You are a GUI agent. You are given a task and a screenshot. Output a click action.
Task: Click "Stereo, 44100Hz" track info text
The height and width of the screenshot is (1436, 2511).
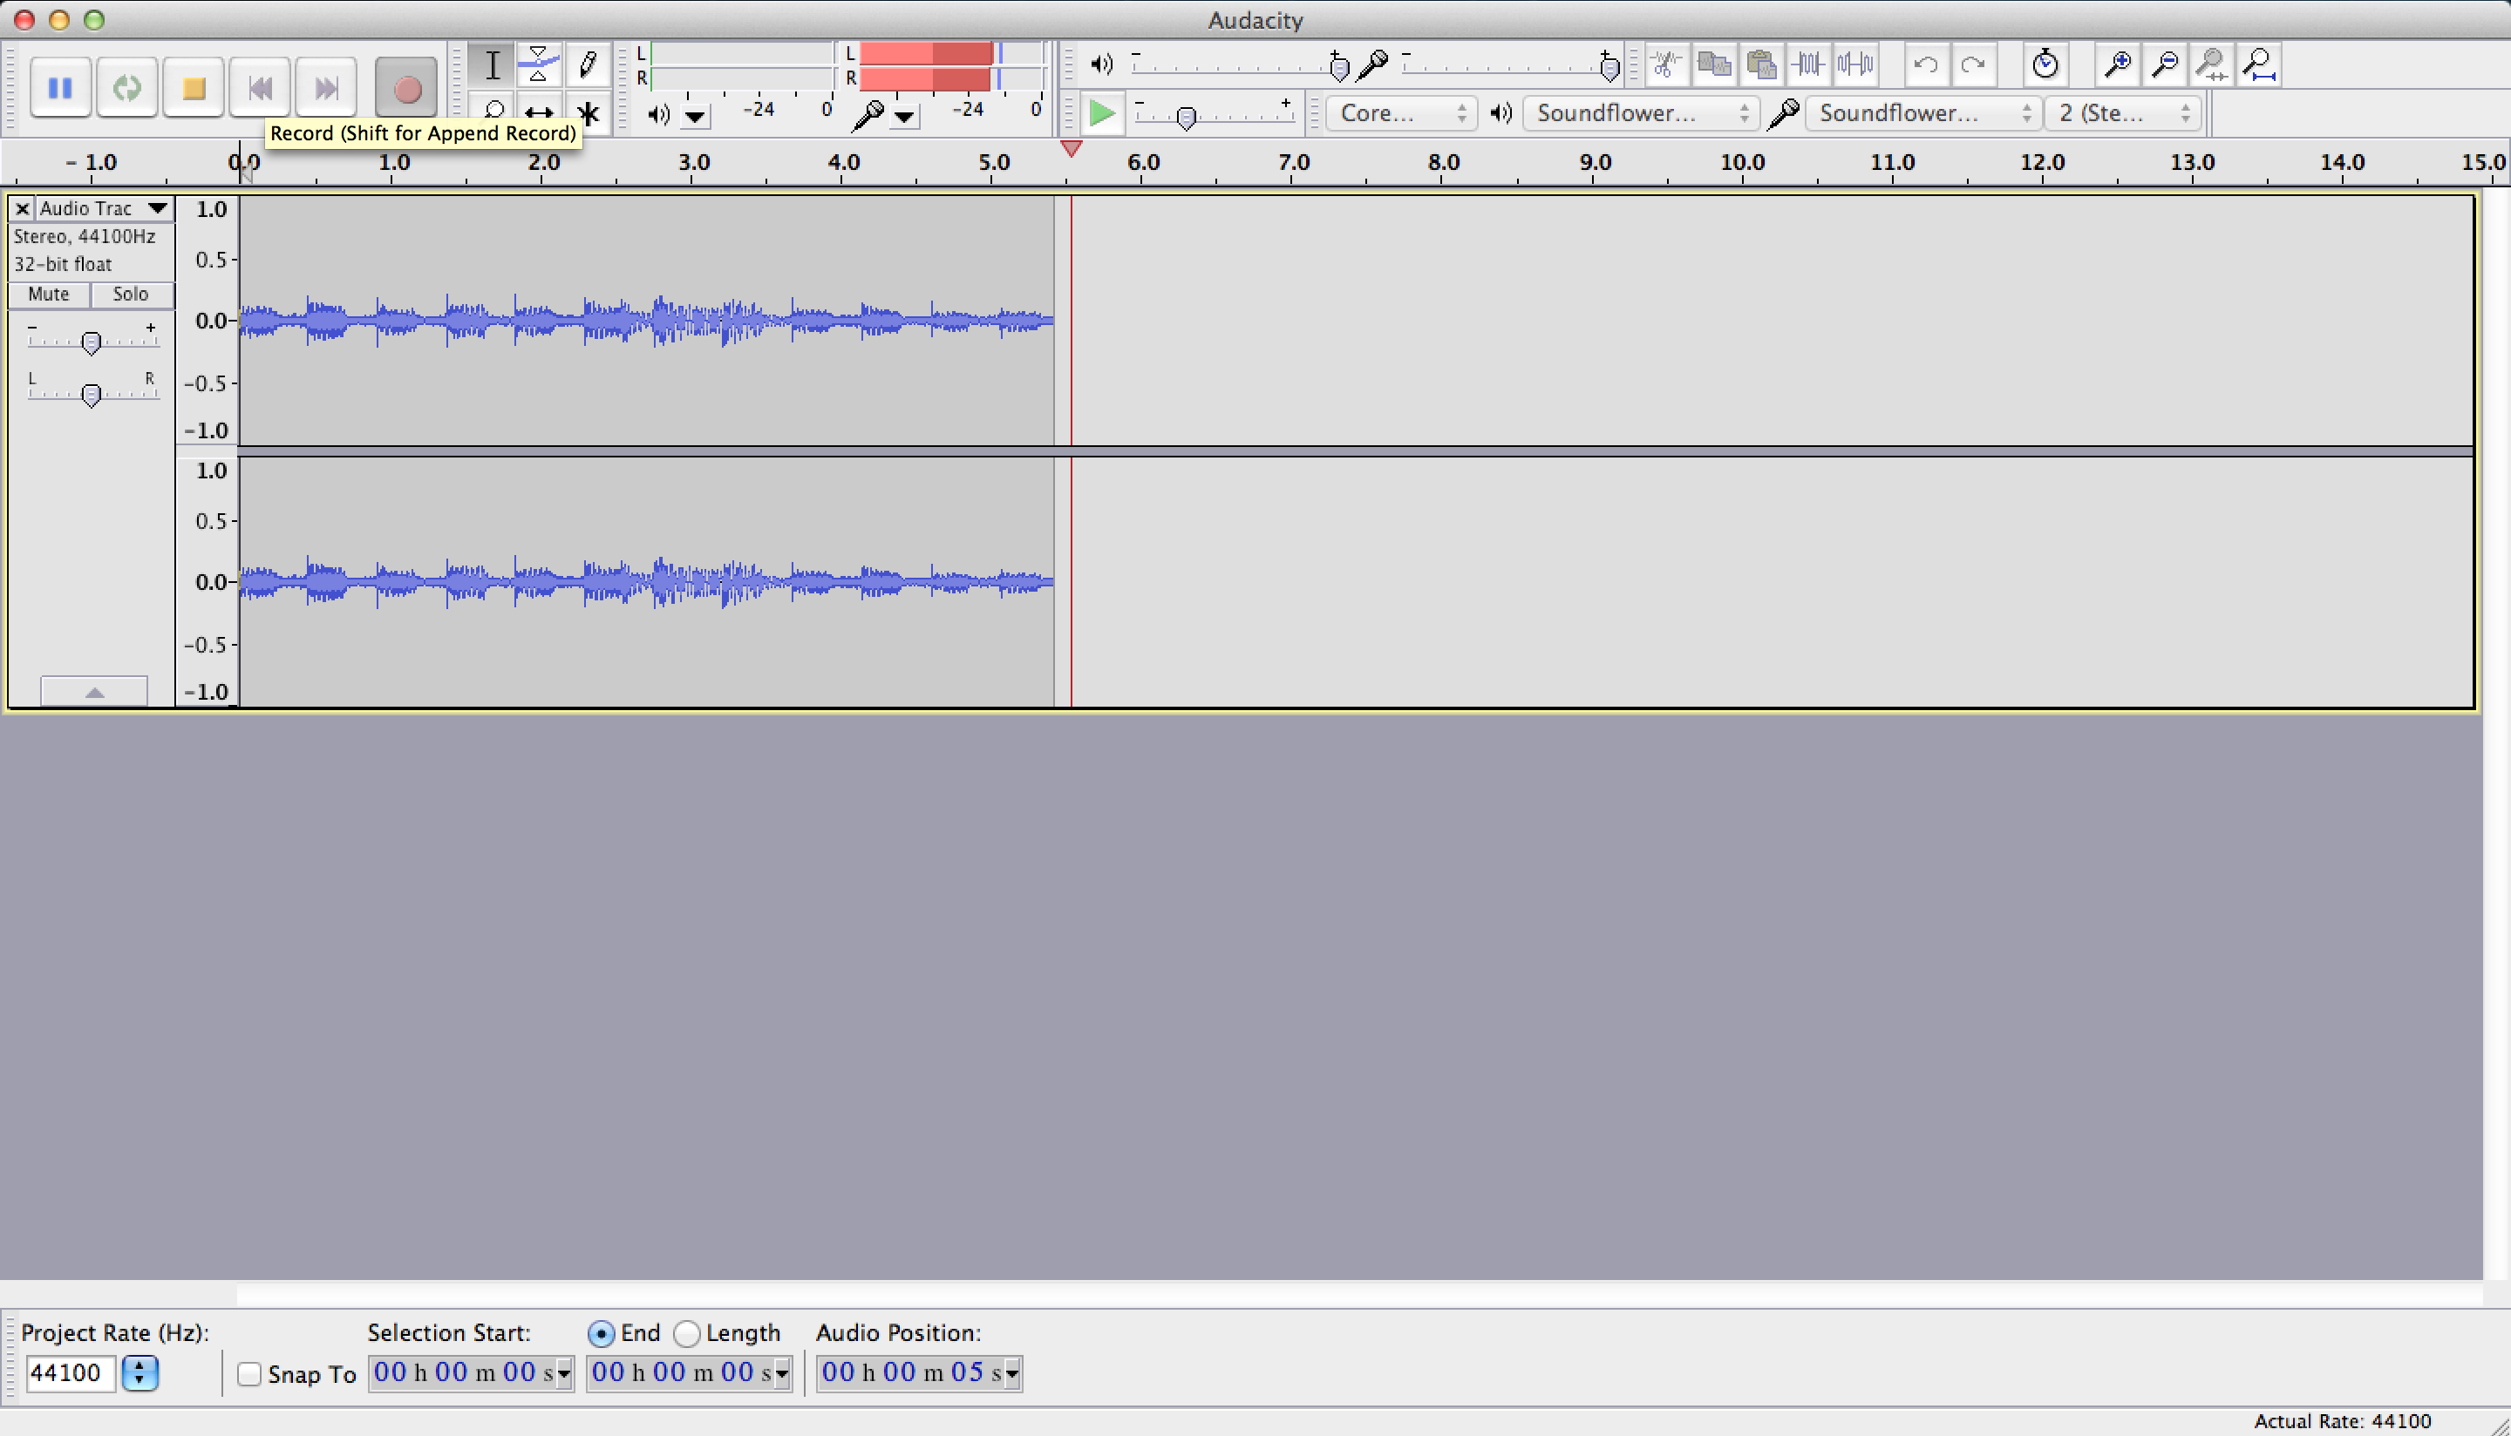(x=84, y=237)
